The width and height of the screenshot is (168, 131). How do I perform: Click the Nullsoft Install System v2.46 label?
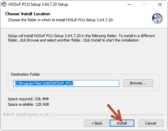[26, 114]
